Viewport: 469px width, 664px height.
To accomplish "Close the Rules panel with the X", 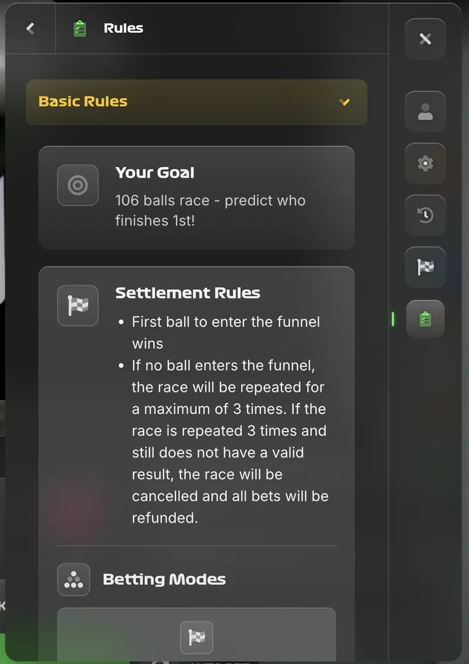I will pyautogui.click(x=425, y=39).
